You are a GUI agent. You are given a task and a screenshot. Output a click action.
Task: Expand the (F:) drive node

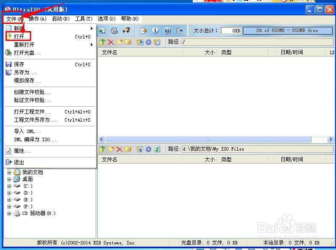point(9,207)
